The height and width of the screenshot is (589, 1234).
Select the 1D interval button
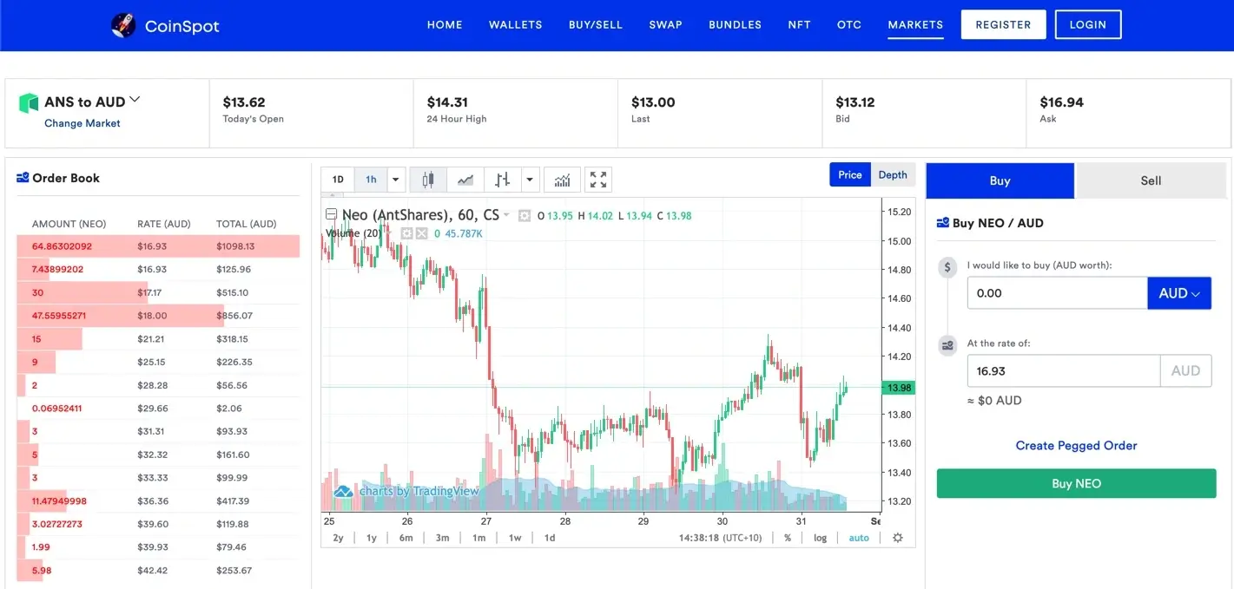click(338, 180)
